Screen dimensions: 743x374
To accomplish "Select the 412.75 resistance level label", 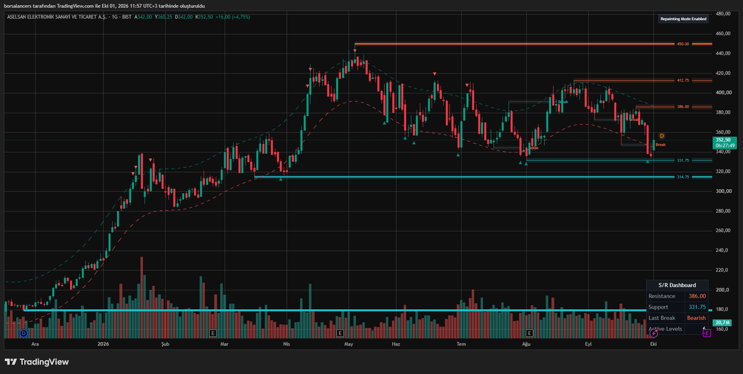I will [683, 80].
